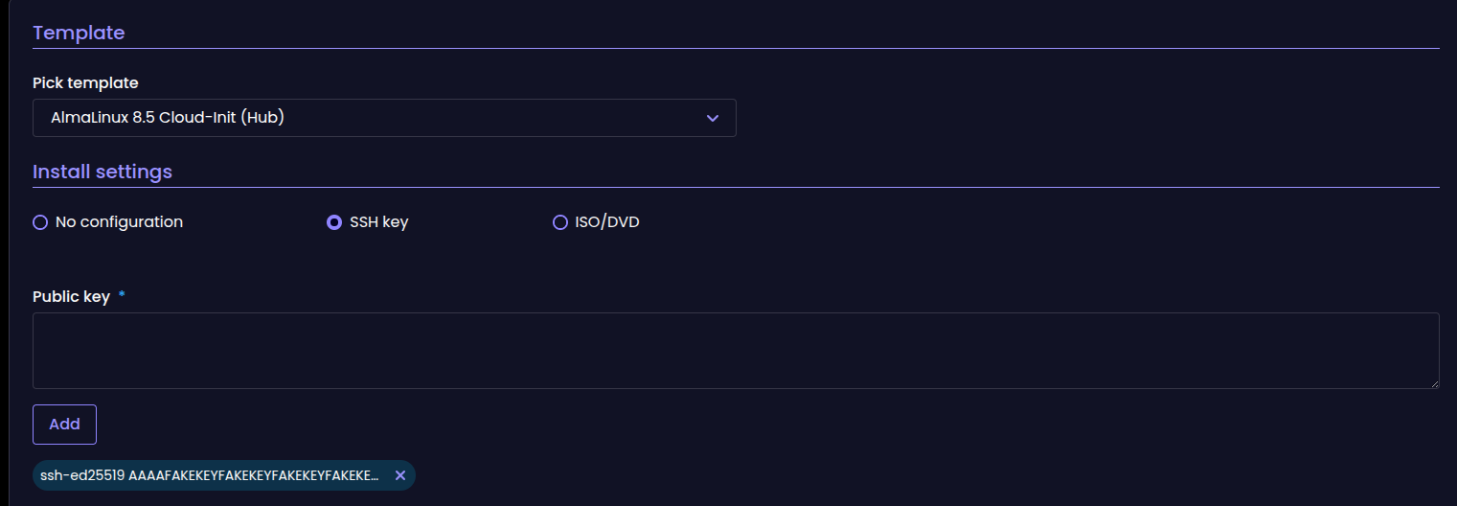1457x506 pixels.
Task: Choose the ISO/DVD radio circle
Action: pyautogui.click(x=560, y=222)
